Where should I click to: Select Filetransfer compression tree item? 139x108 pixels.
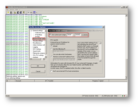39,53
